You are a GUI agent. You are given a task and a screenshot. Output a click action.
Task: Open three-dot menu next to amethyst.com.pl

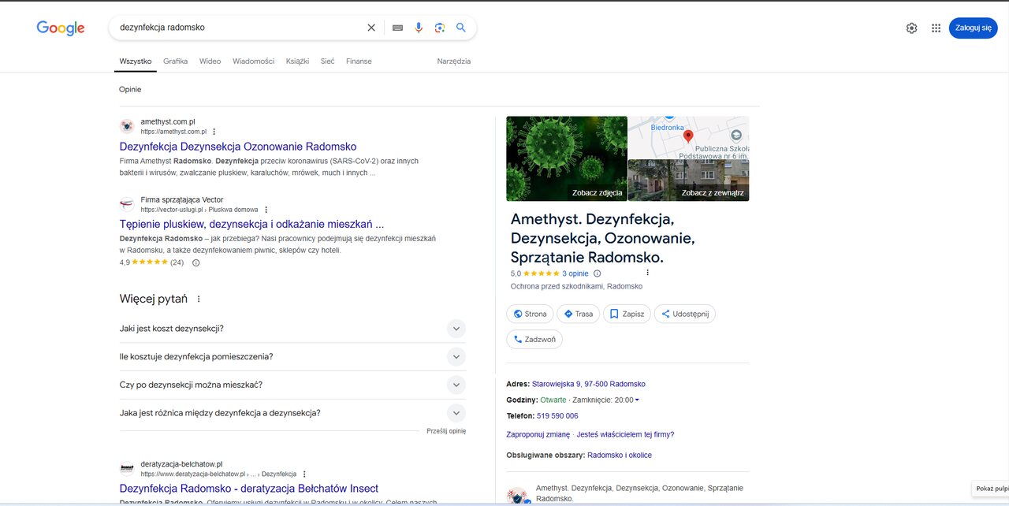click(x=214, y=132)
